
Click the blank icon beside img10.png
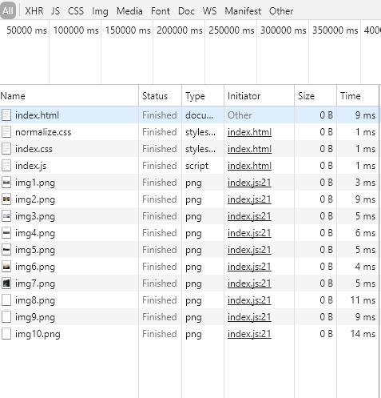click(x=6, y=334)
